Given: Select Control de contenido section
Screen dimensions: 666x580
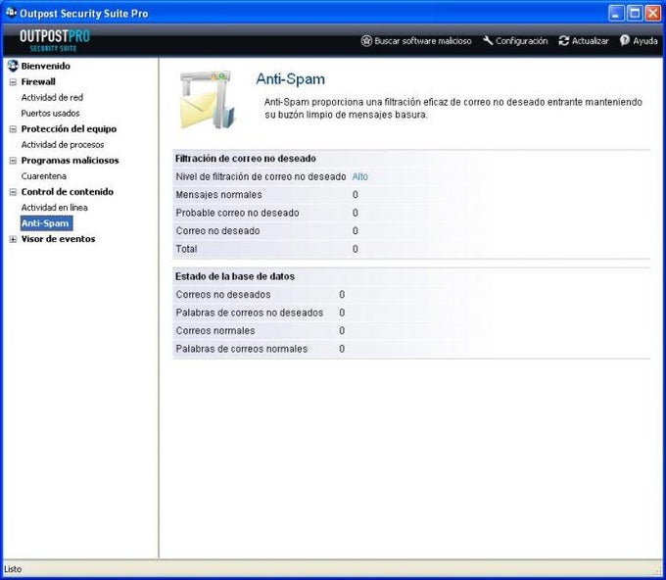Looking at the screenshot, I should 68,192.
